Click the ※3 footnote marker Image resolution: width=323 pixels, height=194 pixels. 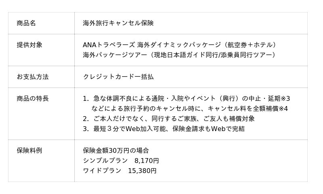[285, 98]
